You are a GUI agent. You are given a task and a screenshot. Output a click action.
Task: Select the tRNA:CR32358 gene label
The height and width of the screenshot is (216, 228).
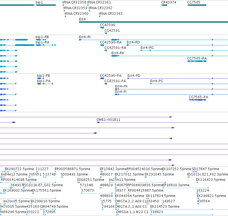pyautogui.click(x=74, y=2)
